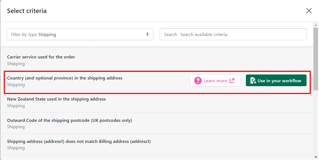
Task: Click the external link icon beside Learn more
Action: pos(232,81)
